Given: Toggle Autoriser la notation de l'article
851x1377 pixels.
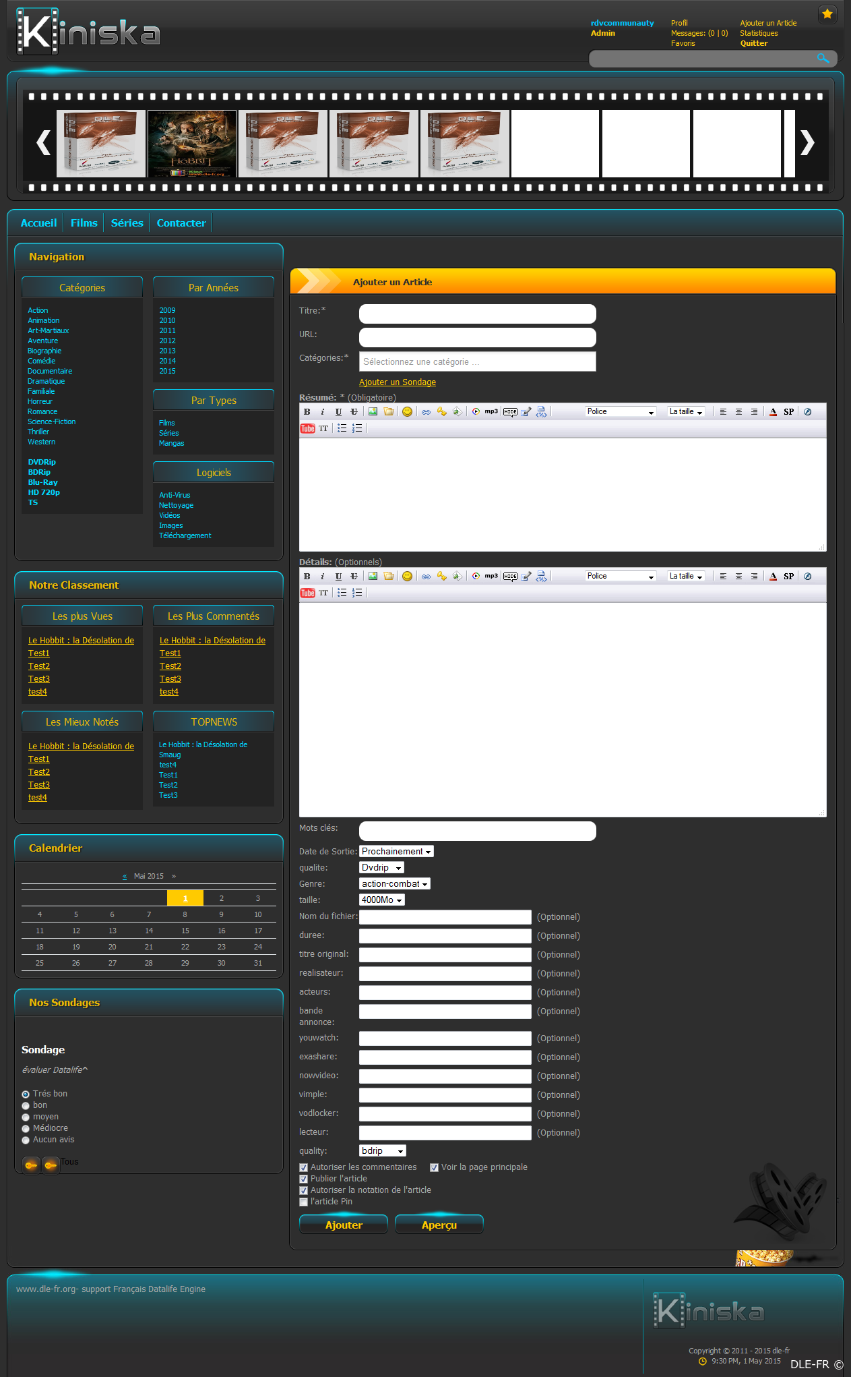Looking at the screenshot, I should 303,1190.
